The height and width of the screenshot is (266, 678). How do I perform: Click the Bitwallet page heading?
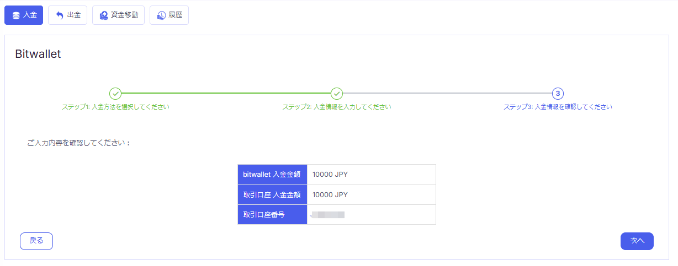[38, 53]
